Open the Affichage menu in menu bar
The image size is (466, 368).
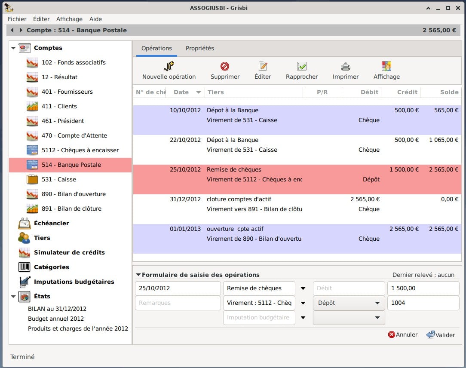[x=69, y=19]
